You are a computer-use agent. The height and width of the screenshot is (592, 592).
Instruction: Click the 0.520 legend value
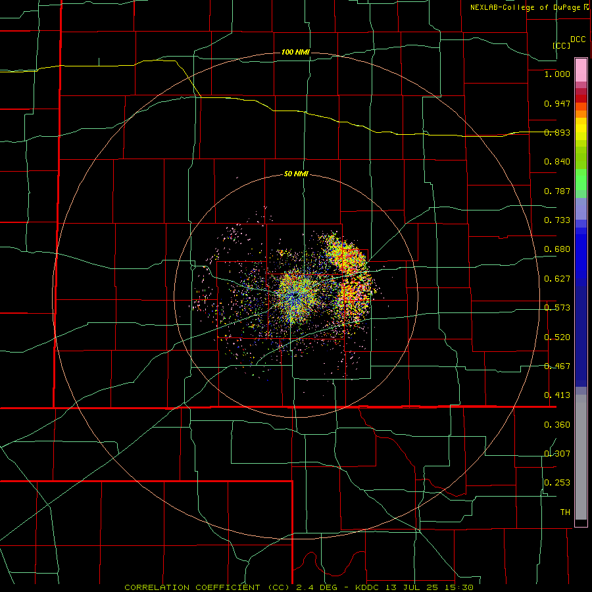click(x=557, y=337)
